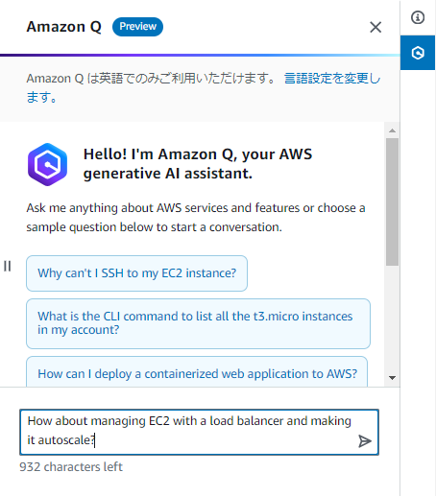
Task: Click the "Ask me anything about AWS" description
Action: pyautogui.click(x=196, y=218)
